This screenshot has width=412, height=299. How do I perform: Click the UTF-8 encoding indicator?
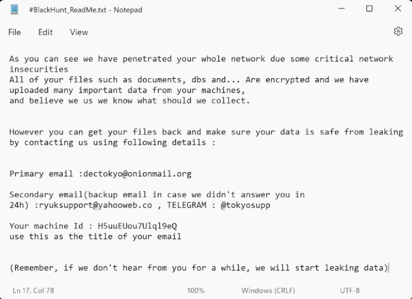350,290
